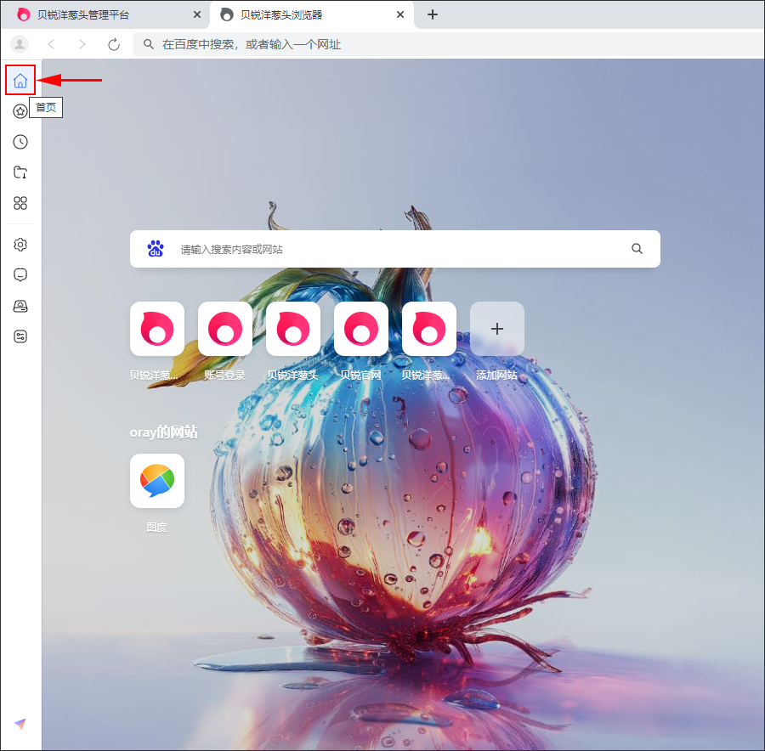This screenshot has height=751, width=765.
Task: Open Favorites via the star sidebar icon
Action: pos(20,111)
